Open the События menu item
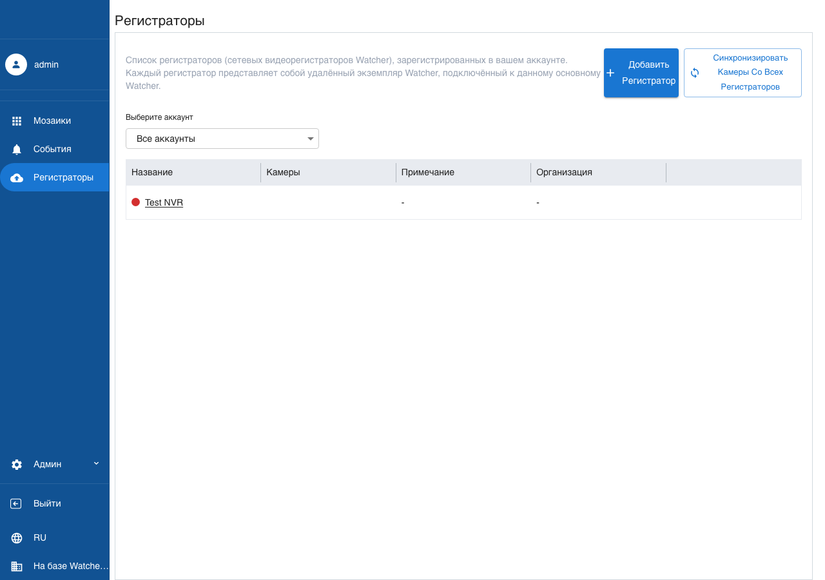Screen dimensions: 825x580 click(55, 149)
